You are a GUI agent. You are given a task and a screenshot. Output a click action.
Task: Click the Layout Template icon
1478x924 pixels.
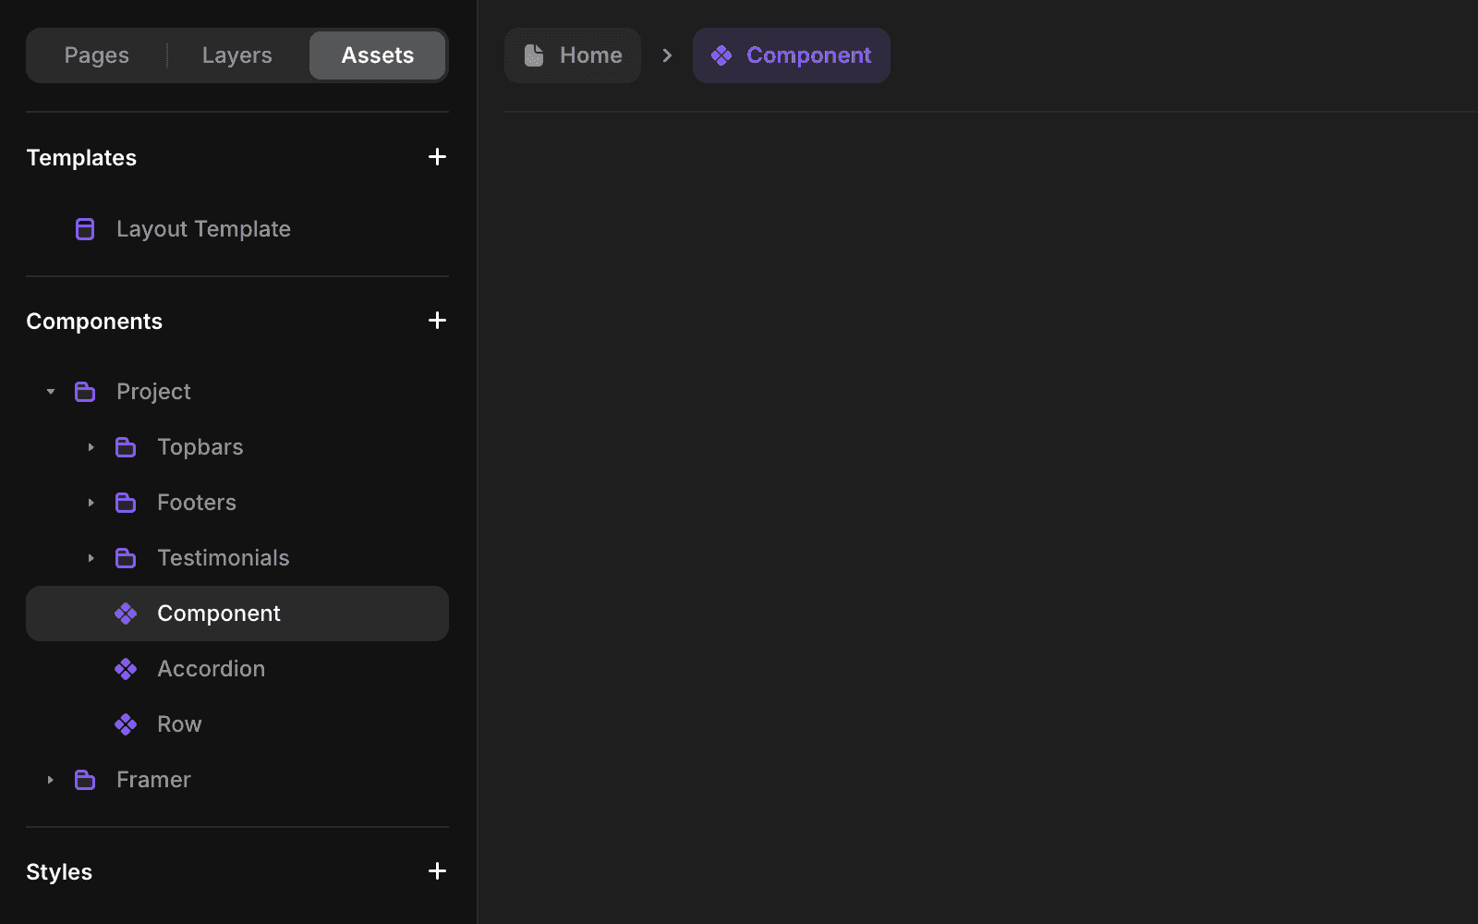(85, 228)
